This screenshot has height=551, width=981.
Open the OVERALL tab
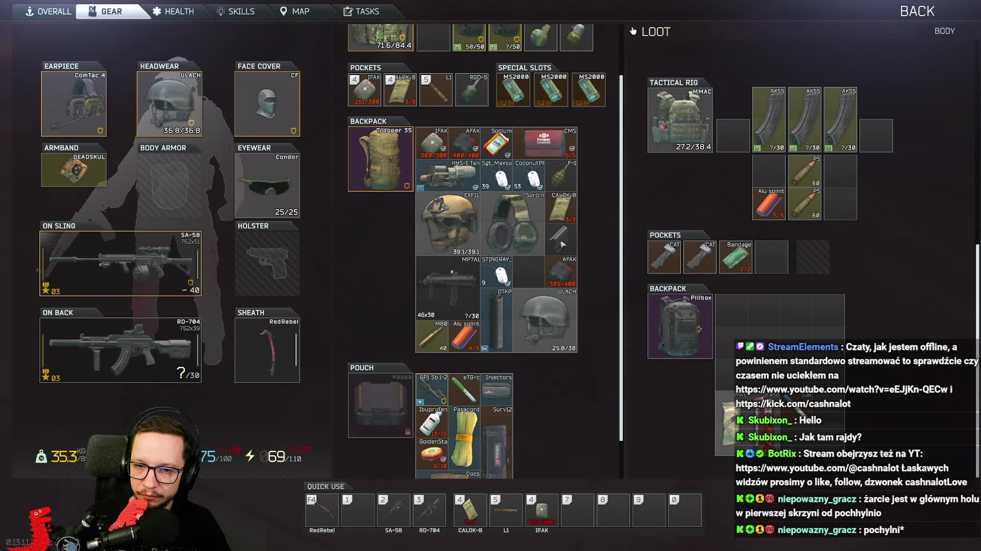click(48, 11)
